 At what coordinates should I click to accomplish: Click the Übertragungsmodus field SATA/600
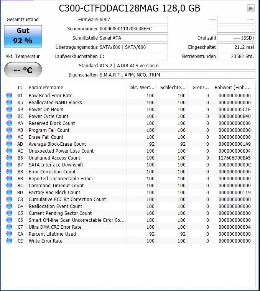pos(133,47)
